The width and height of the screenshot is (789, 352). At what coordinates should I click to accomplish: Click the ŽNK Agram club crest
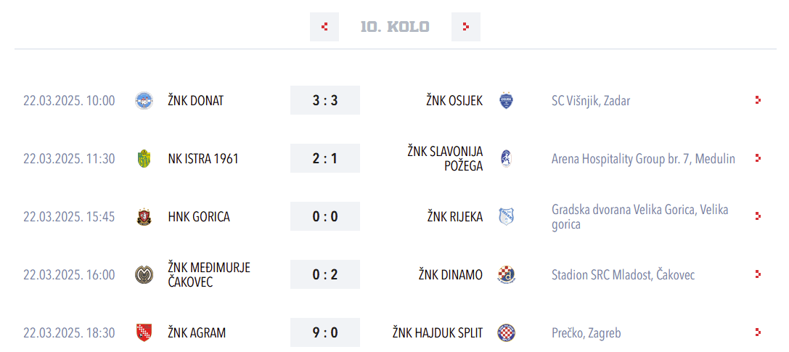click(144, 332)
